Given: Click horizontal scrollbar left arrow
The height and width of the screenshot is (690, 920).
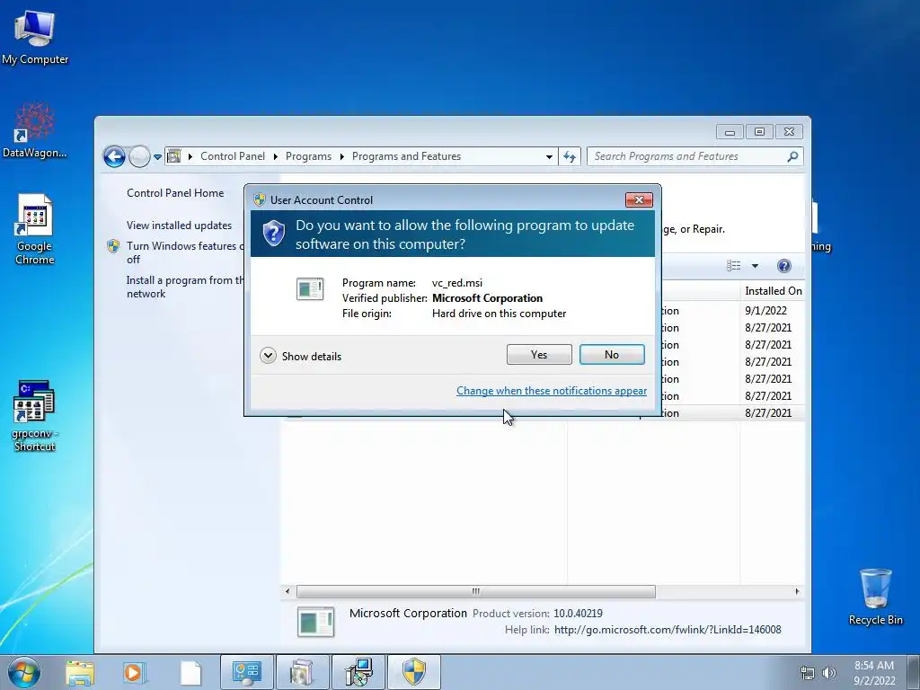Looking at the screenshot, I should pyautogui.click(x=287, y=591).
